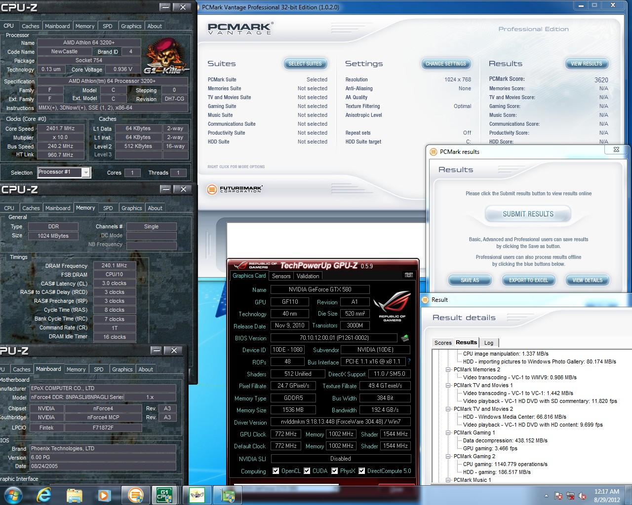Open the Caches tab in top CPU-Z
632x505 pixels.
pyautogui.click(x=30, y=26)
